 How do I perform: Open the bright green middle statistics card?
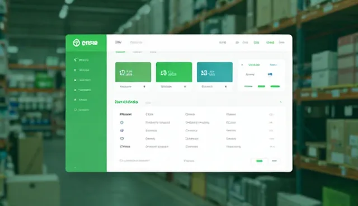click(174, 72)
